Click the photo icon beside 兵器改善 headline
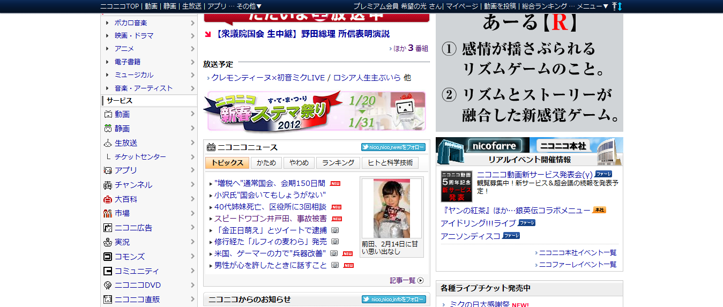 point(334,253)
